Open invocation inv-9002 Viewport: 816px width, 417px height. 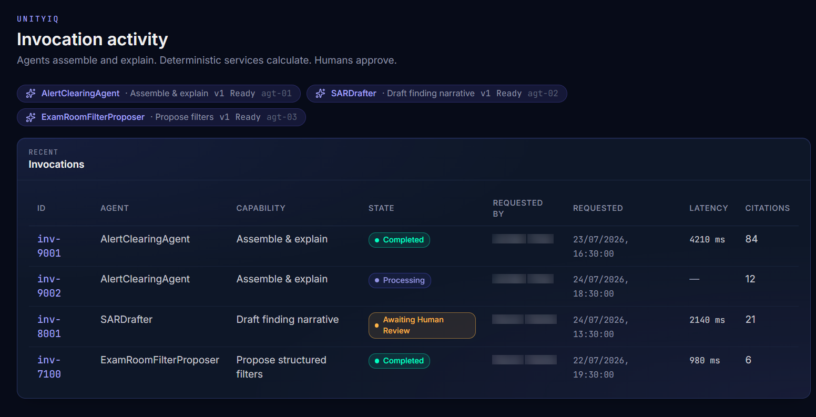[x=49, y=286]
